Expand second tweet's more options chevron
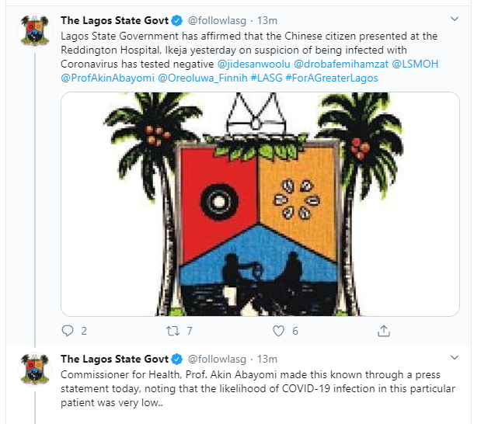The width and height of the screenshot is (481, 424). click(455, 360)
